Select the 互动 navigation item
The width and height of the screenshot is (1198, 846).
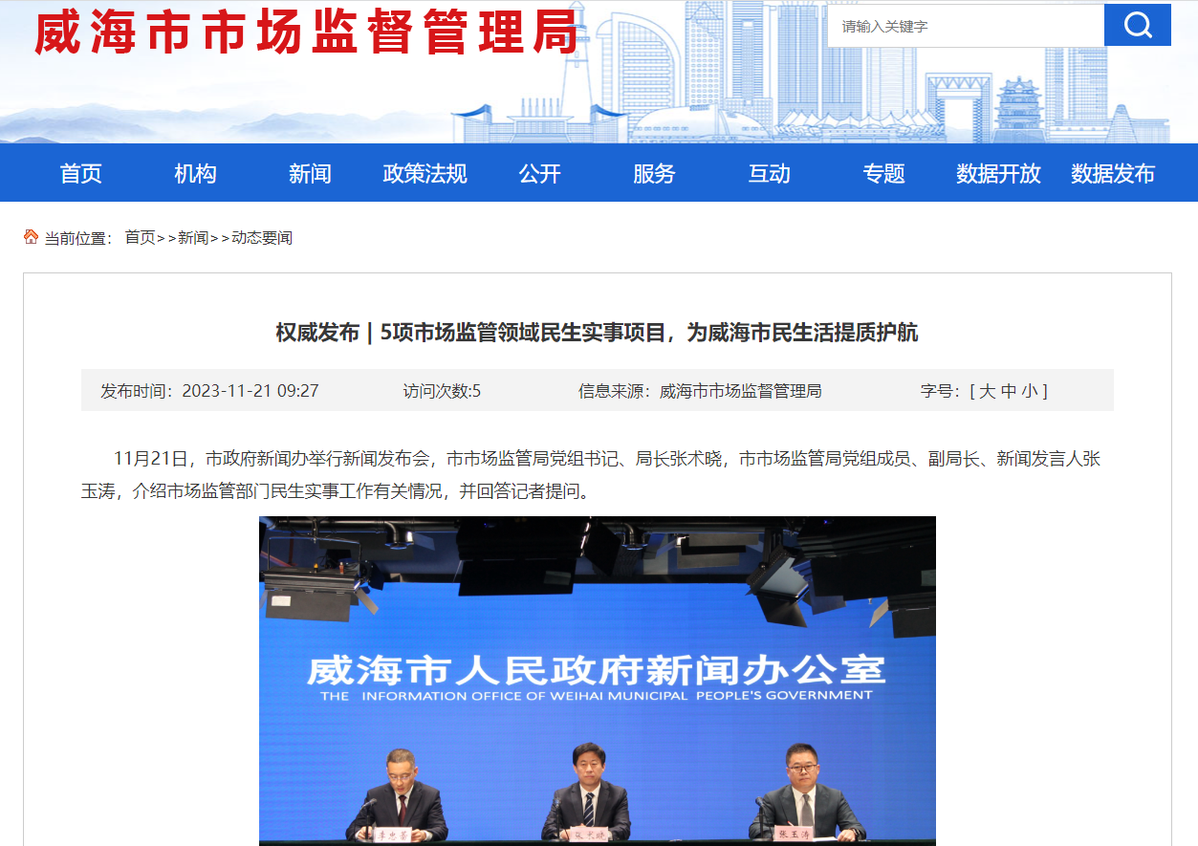769,173
